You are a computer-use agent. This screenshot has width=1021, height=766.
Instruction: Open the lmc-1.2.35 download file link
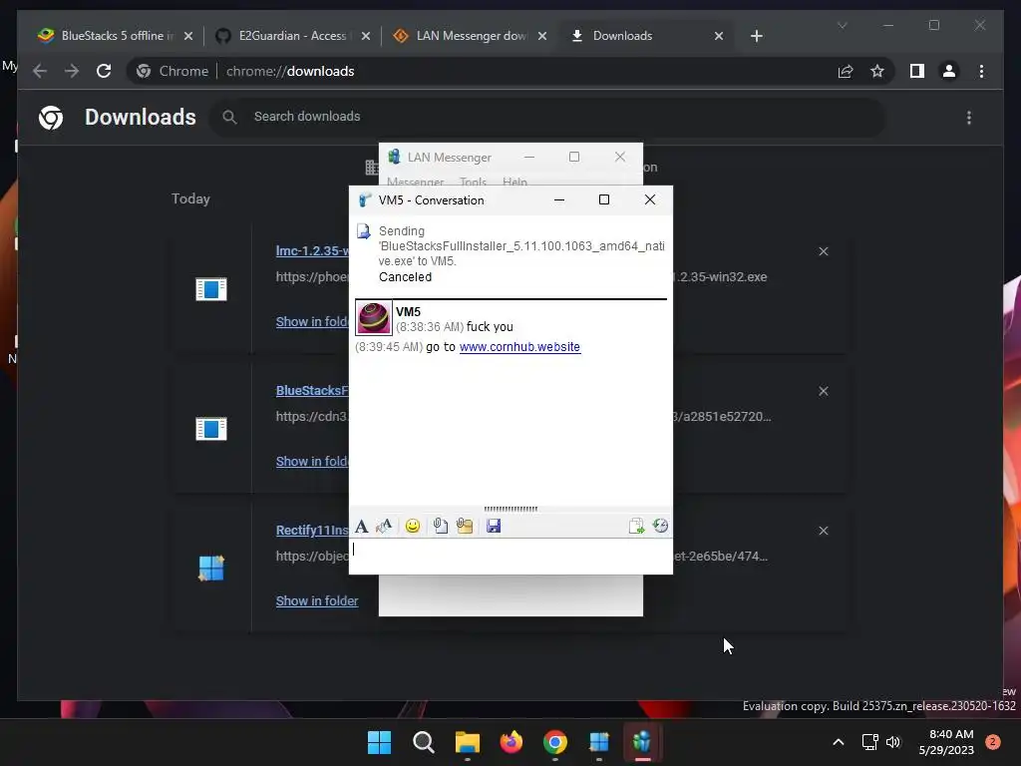tap(312, 250)
